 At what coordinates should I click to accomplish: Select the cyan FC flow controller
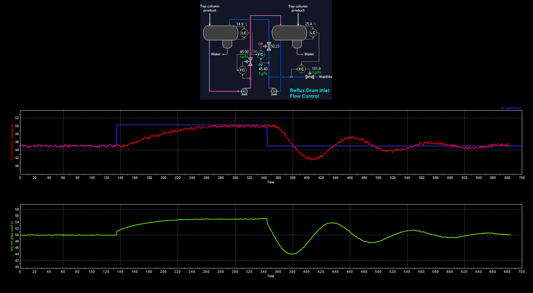tap(261, 55)
